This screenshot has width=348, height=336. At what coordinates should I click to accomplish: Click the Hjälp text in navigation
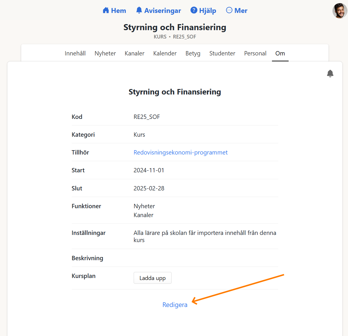click(x=208, y=11)
